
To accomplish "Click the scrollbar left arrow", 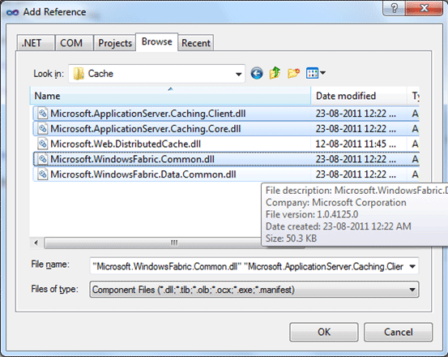I will point(36,243).
